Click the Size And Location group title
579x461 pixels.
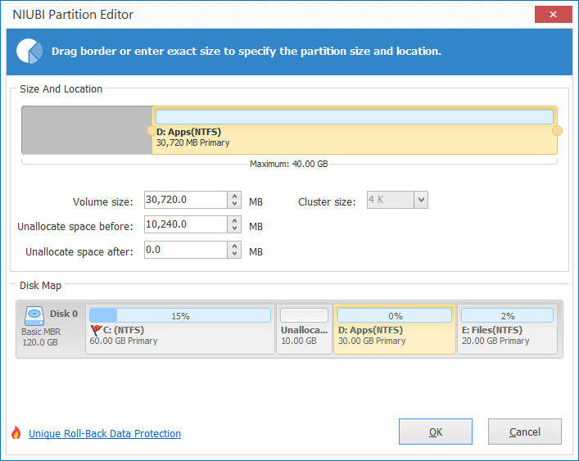[x=61, y=89]
